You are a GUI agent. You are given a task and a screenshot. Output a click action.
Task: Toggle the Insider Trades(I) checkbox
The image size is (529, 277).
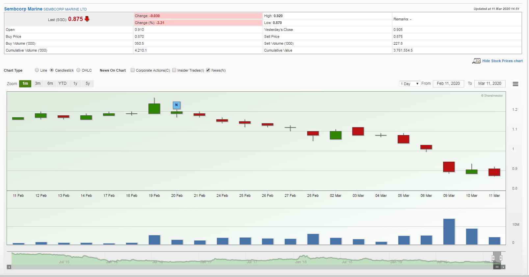pos(174,70)
